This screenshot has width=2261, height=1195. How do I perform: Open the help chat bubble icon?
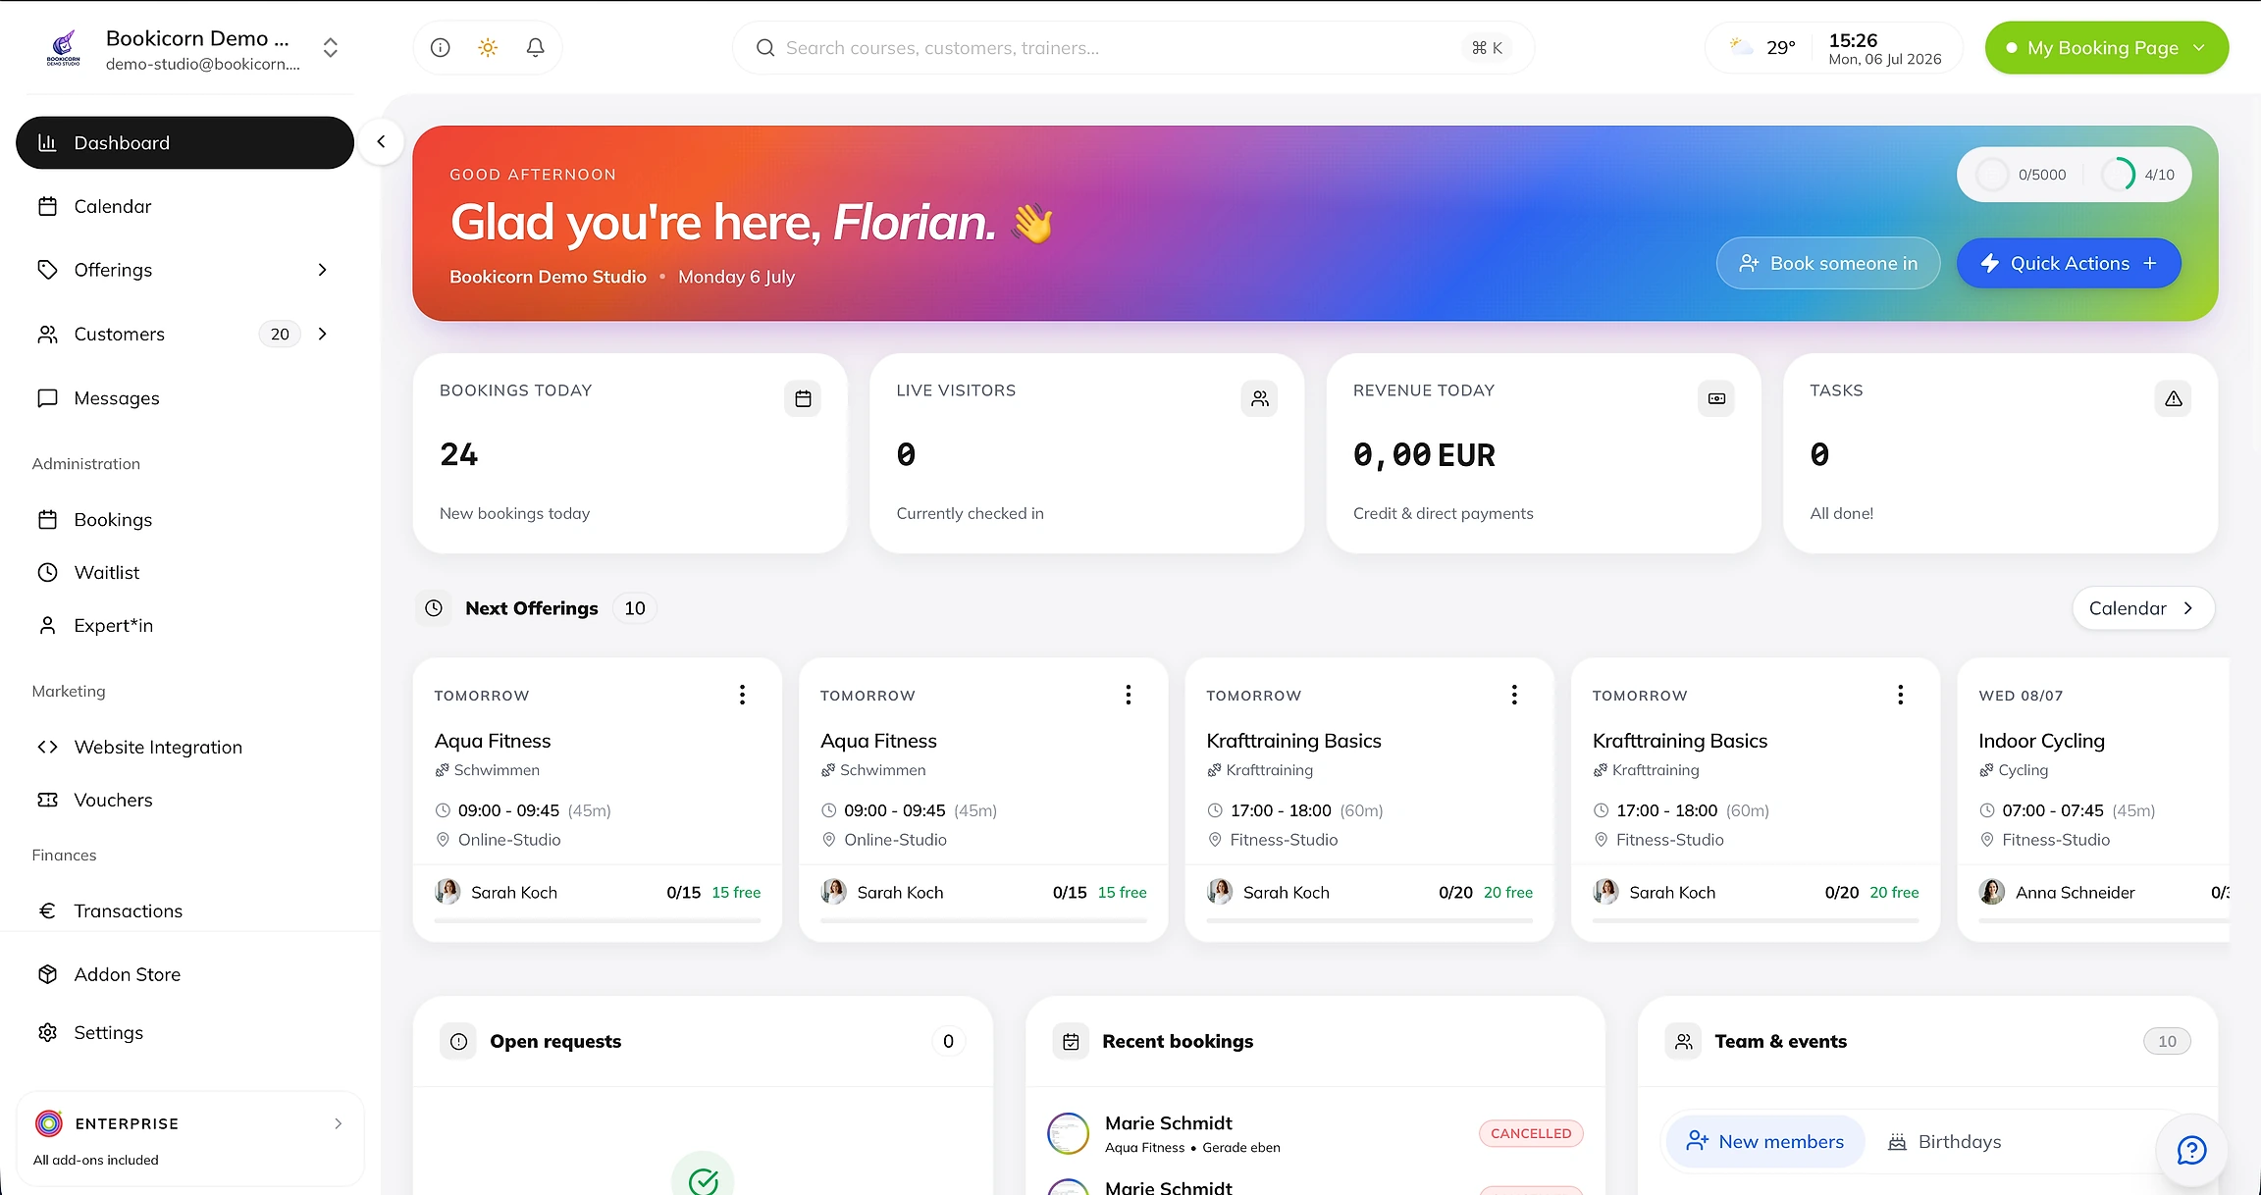click(x=2191, y=1150)
